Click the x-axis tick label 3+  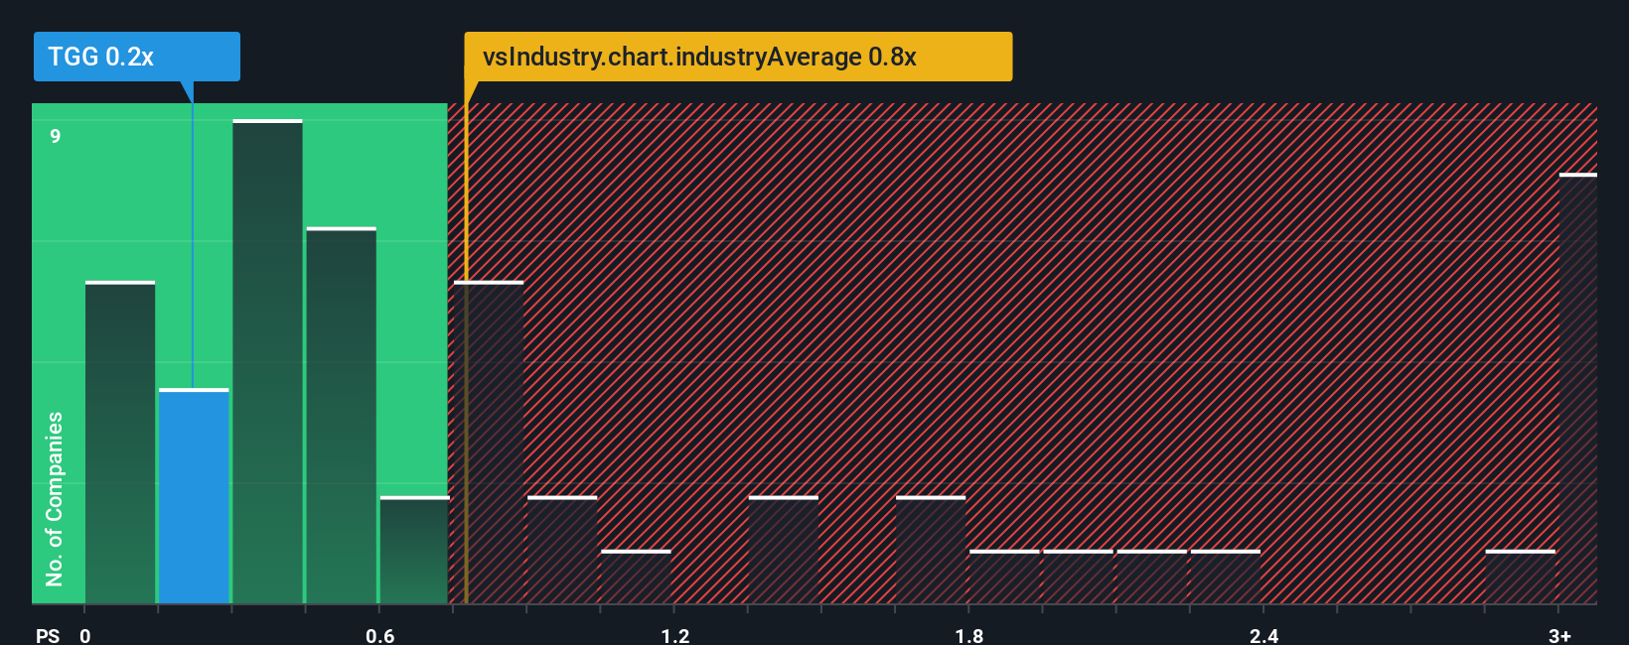pos(1559,635)
